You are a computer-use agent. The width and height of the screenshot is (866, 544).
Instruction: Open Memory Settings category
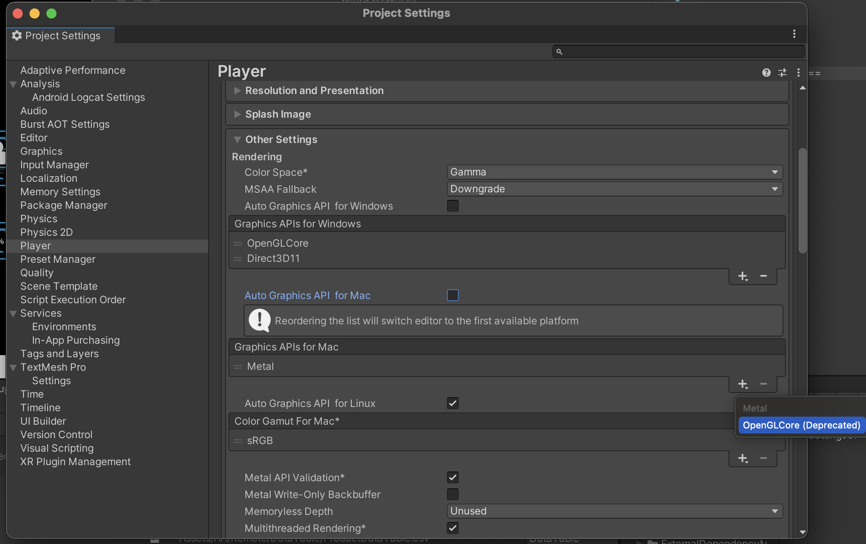(60, 192)
